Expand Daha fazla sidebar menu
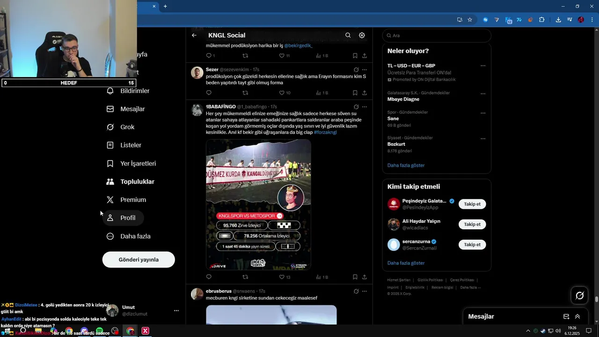This screenshot has width=599, height=337. click(x=129, y=236)
